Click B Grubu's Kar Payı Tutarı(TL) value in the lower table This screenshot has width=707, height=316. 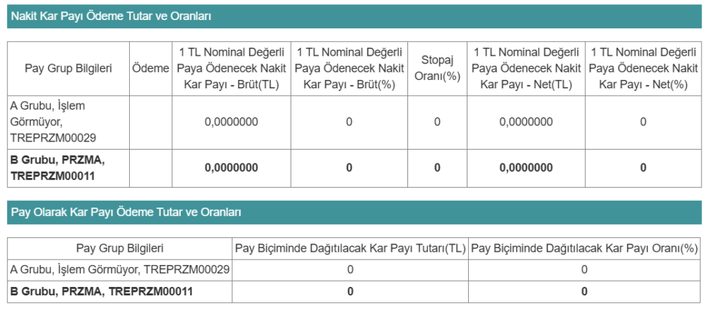(350, 291)
